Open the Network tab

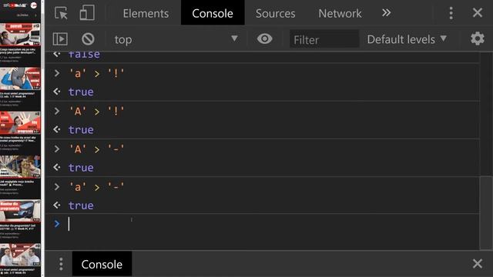tap(340, 13)
